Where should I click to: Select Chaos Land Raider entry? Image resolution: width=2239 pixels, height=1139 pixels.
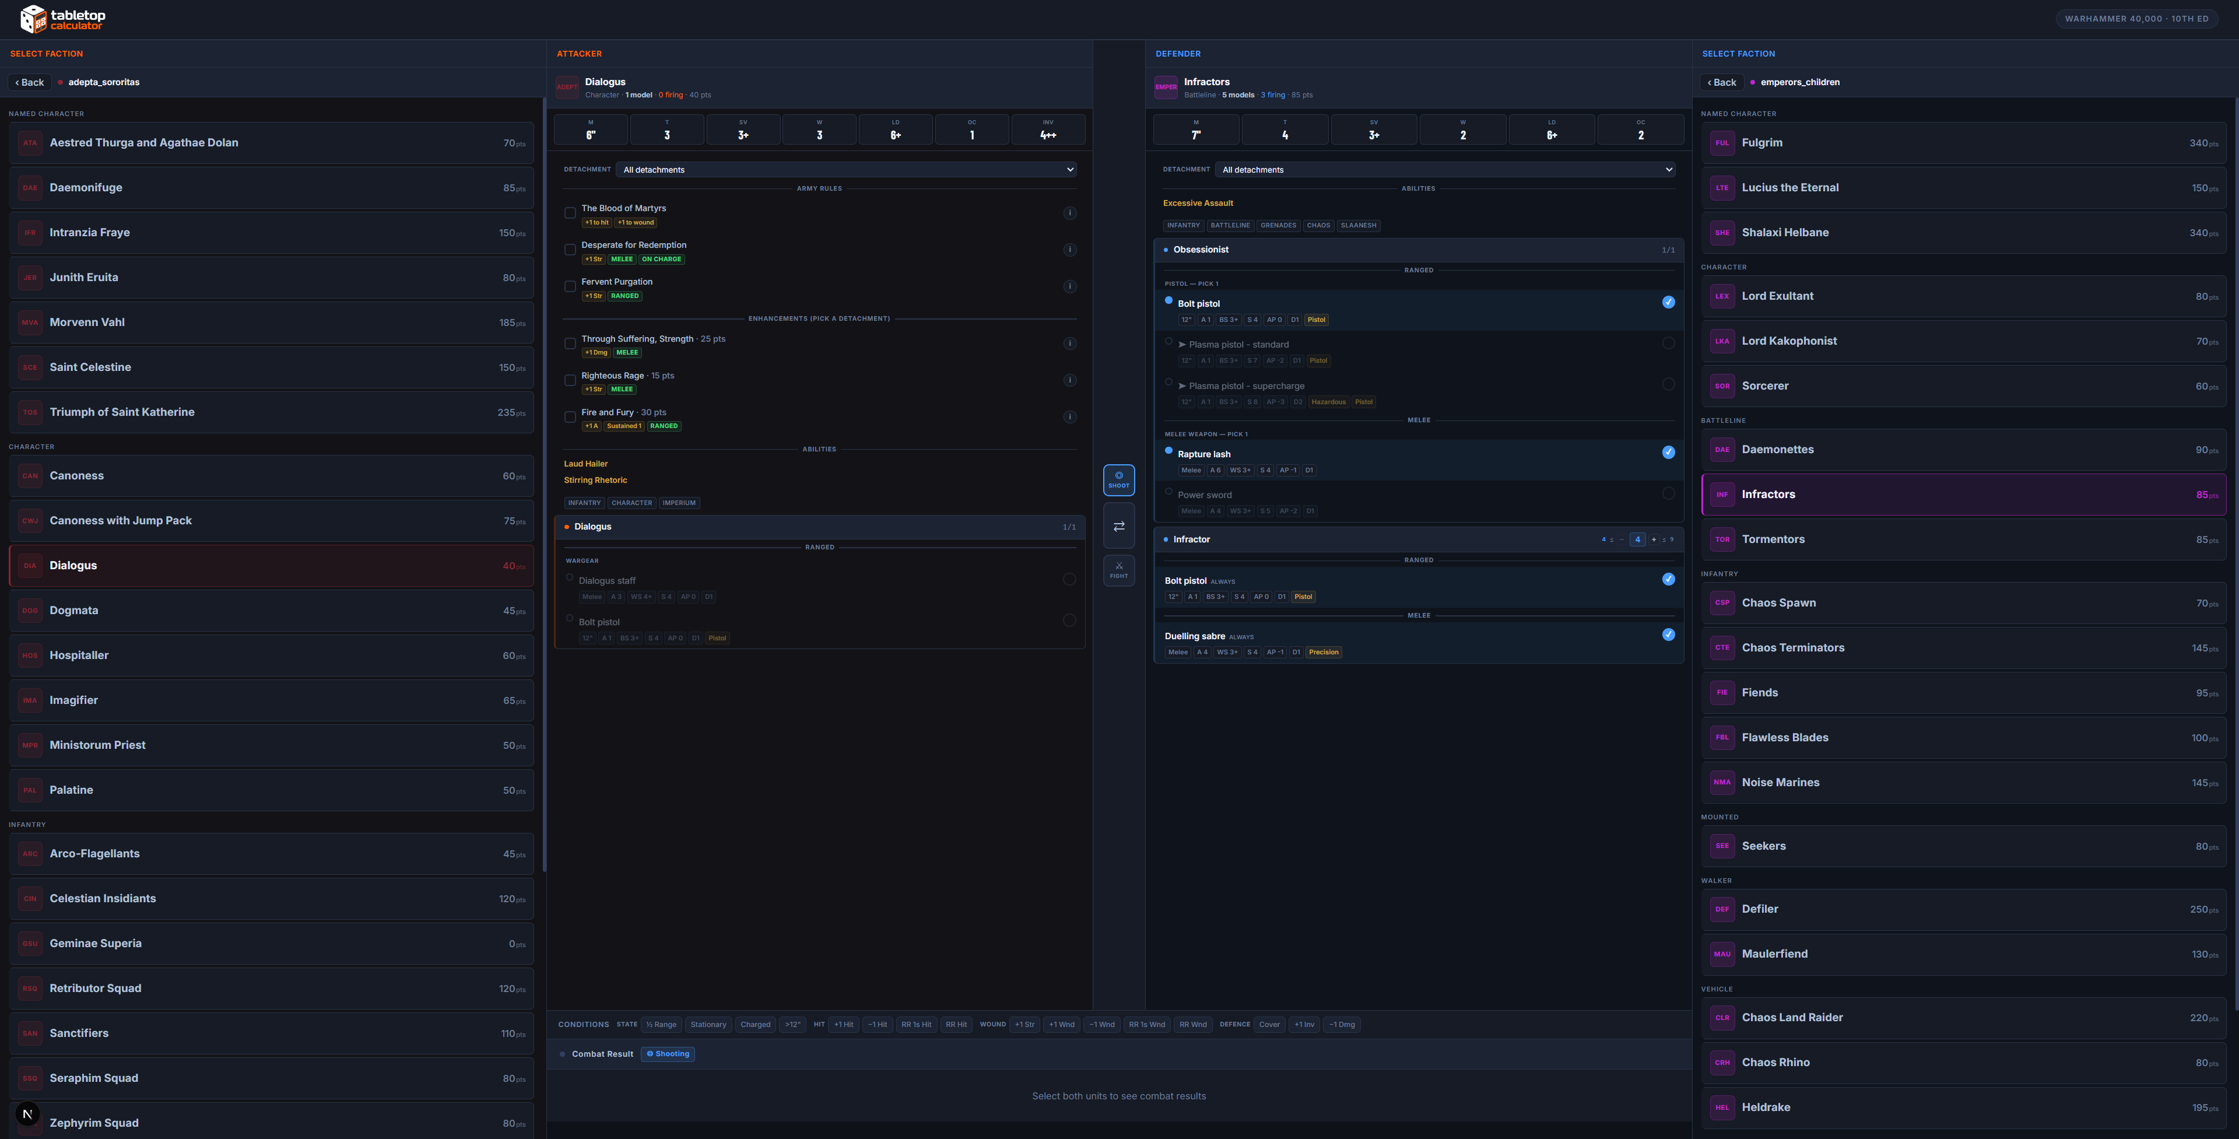coord(1963,1017)
